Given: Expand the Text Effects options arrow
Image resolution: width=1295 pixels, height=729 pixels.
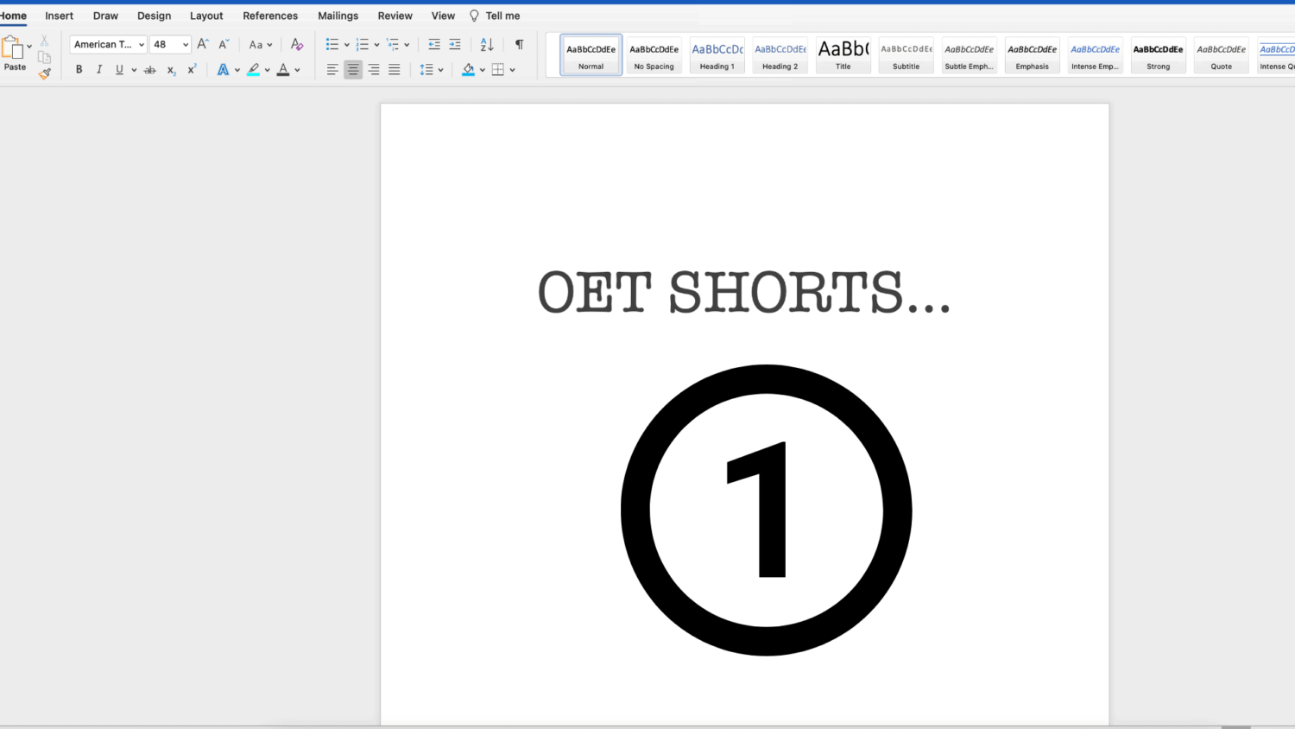Looking at the screenshot, I should pos(237,70).
